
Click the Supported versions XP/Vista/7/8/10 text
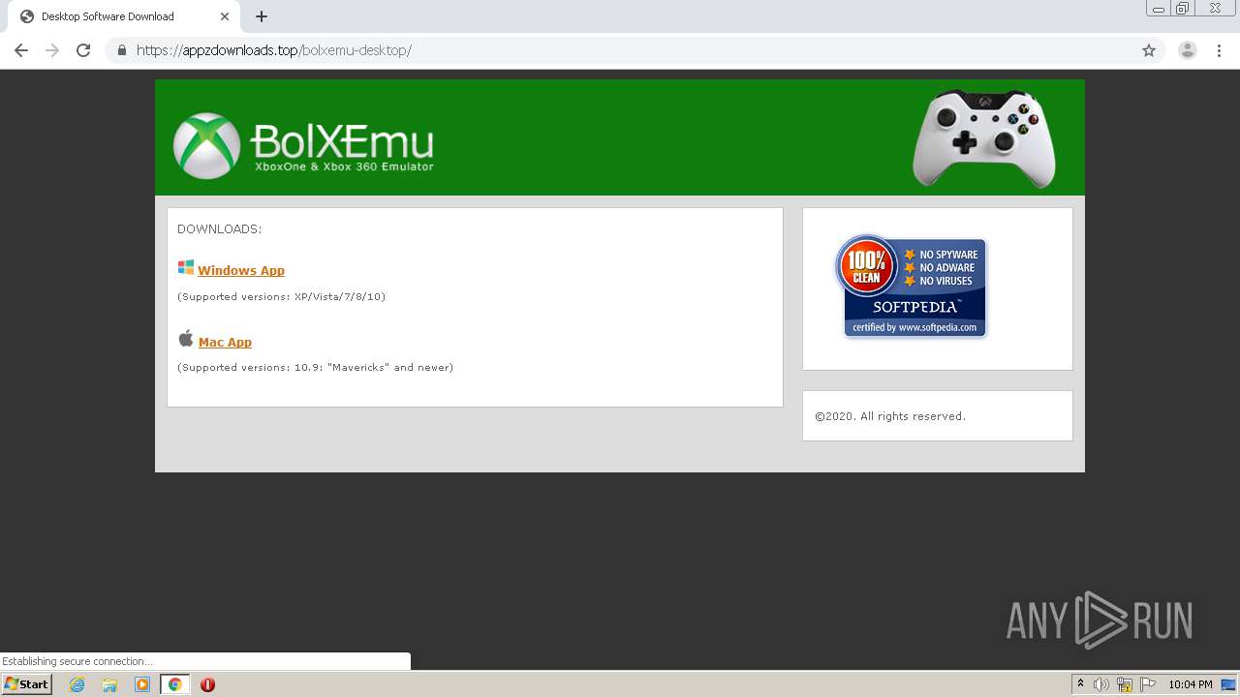(x=282, y=296)
